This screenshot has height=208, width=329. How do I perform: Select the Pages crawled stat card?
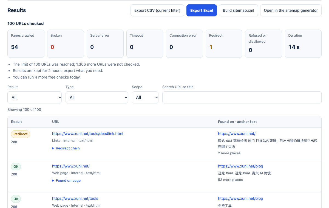point(26,44)
